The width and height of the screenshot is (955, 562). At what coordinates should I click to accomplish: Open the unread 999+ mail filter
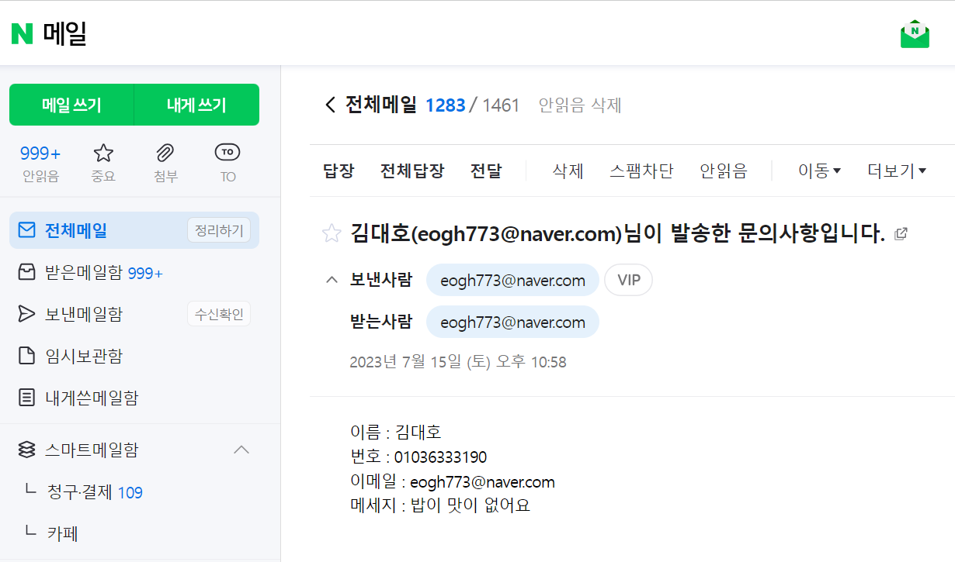coord(40,163)
